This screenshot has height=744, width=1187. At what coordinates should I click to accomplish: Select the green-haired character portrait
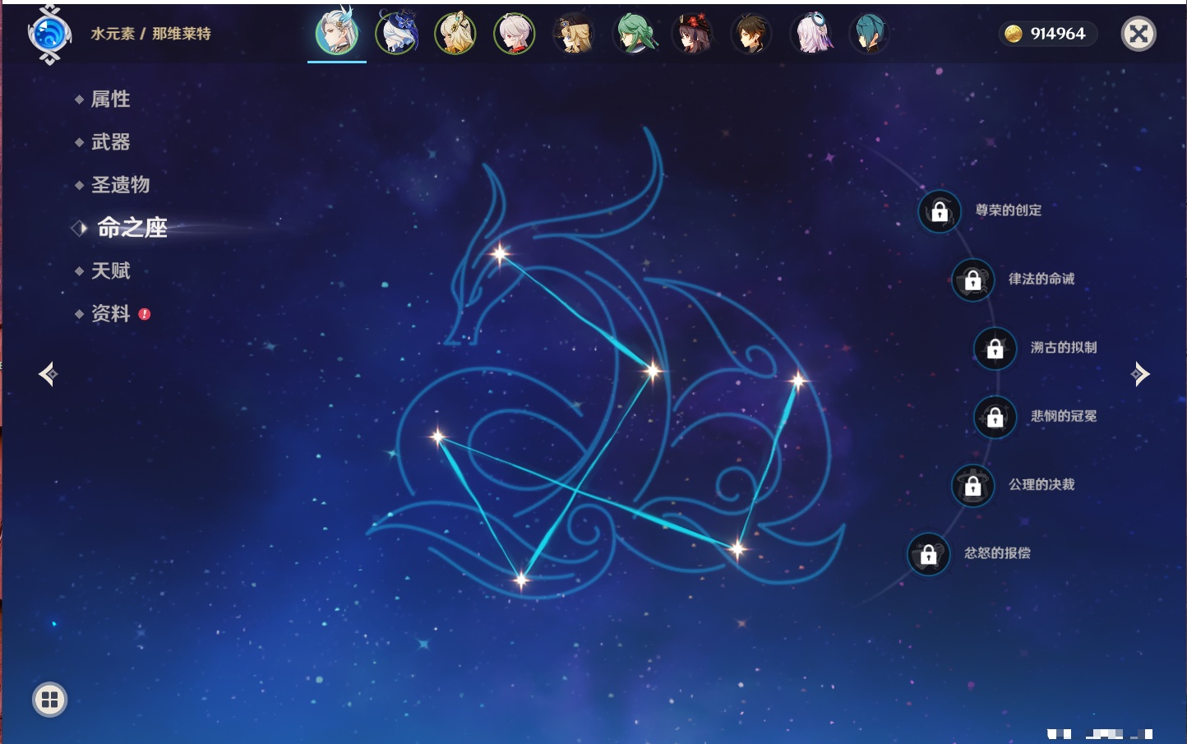click(x=633, y=35)
